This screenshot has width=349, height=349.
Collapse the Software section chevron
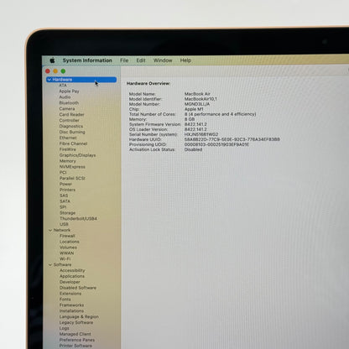(x=50, y=264)
